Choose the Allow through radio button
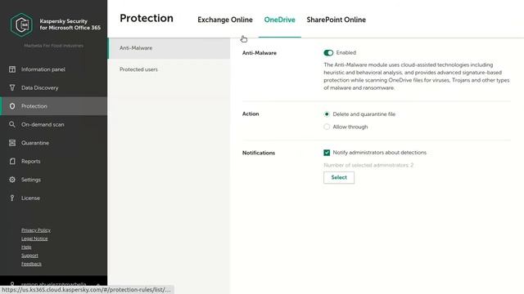The width and height of the screenshot is (524, 294). pos(327,127)
